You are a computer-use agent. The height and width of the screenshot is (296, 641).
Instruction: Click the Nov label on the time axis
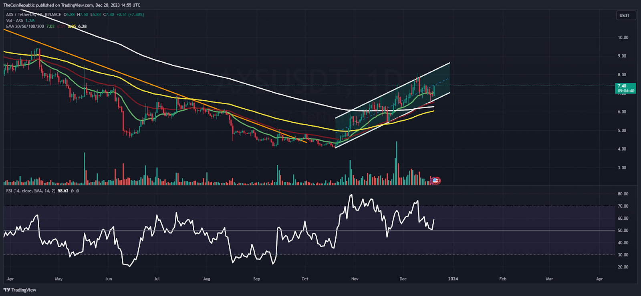(355, 279)
